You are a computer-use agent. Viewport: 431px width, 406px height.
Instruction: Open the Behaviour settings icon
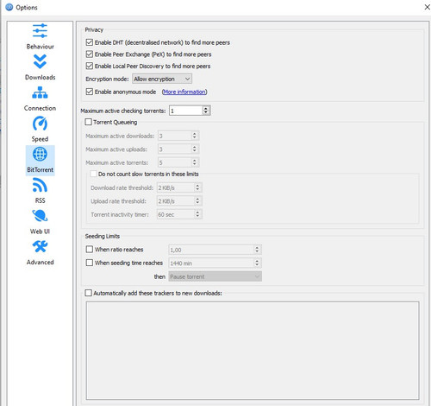[x=40, y=31]
